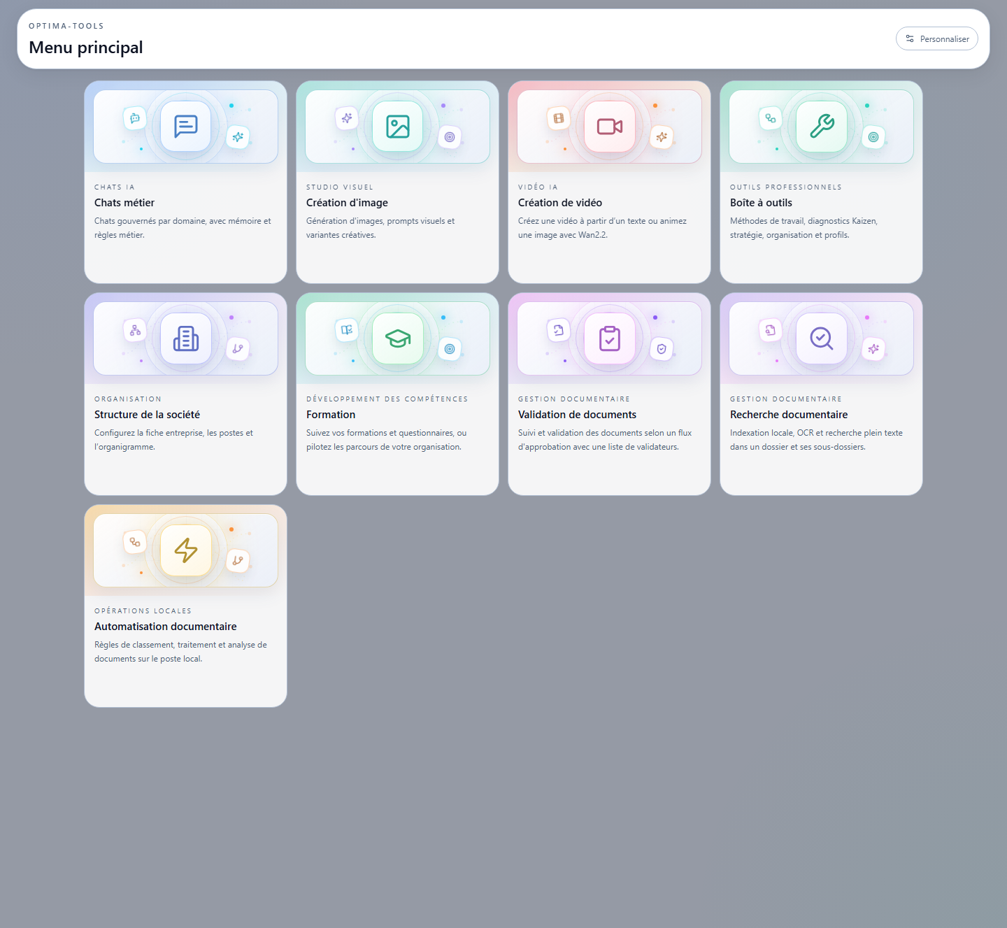The image size is (1007, 928).
Task: Click the small sparkle icon on Création de vidéo card
Action: pyautogui.click(x=662, y=137)
